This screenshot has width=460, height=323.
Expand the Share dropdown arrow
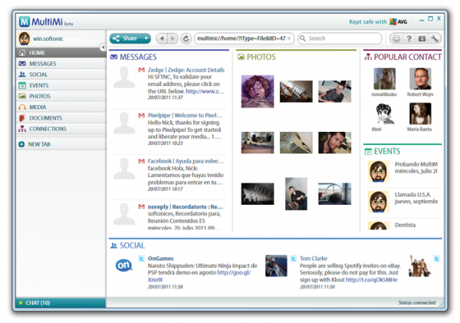point(146,38)
